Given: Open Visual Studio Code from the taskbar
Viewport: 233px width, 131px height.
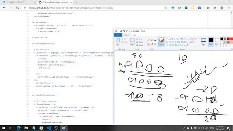Looking at the screenshot, I should click(x=48, y=128).
